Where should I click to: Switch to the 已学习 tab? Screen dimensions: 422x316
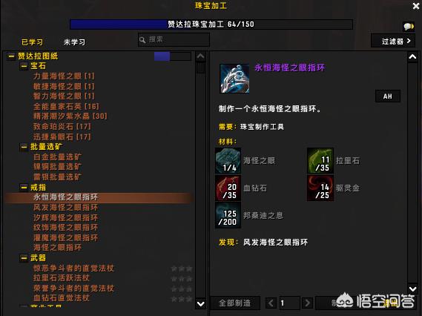[32, 42]
